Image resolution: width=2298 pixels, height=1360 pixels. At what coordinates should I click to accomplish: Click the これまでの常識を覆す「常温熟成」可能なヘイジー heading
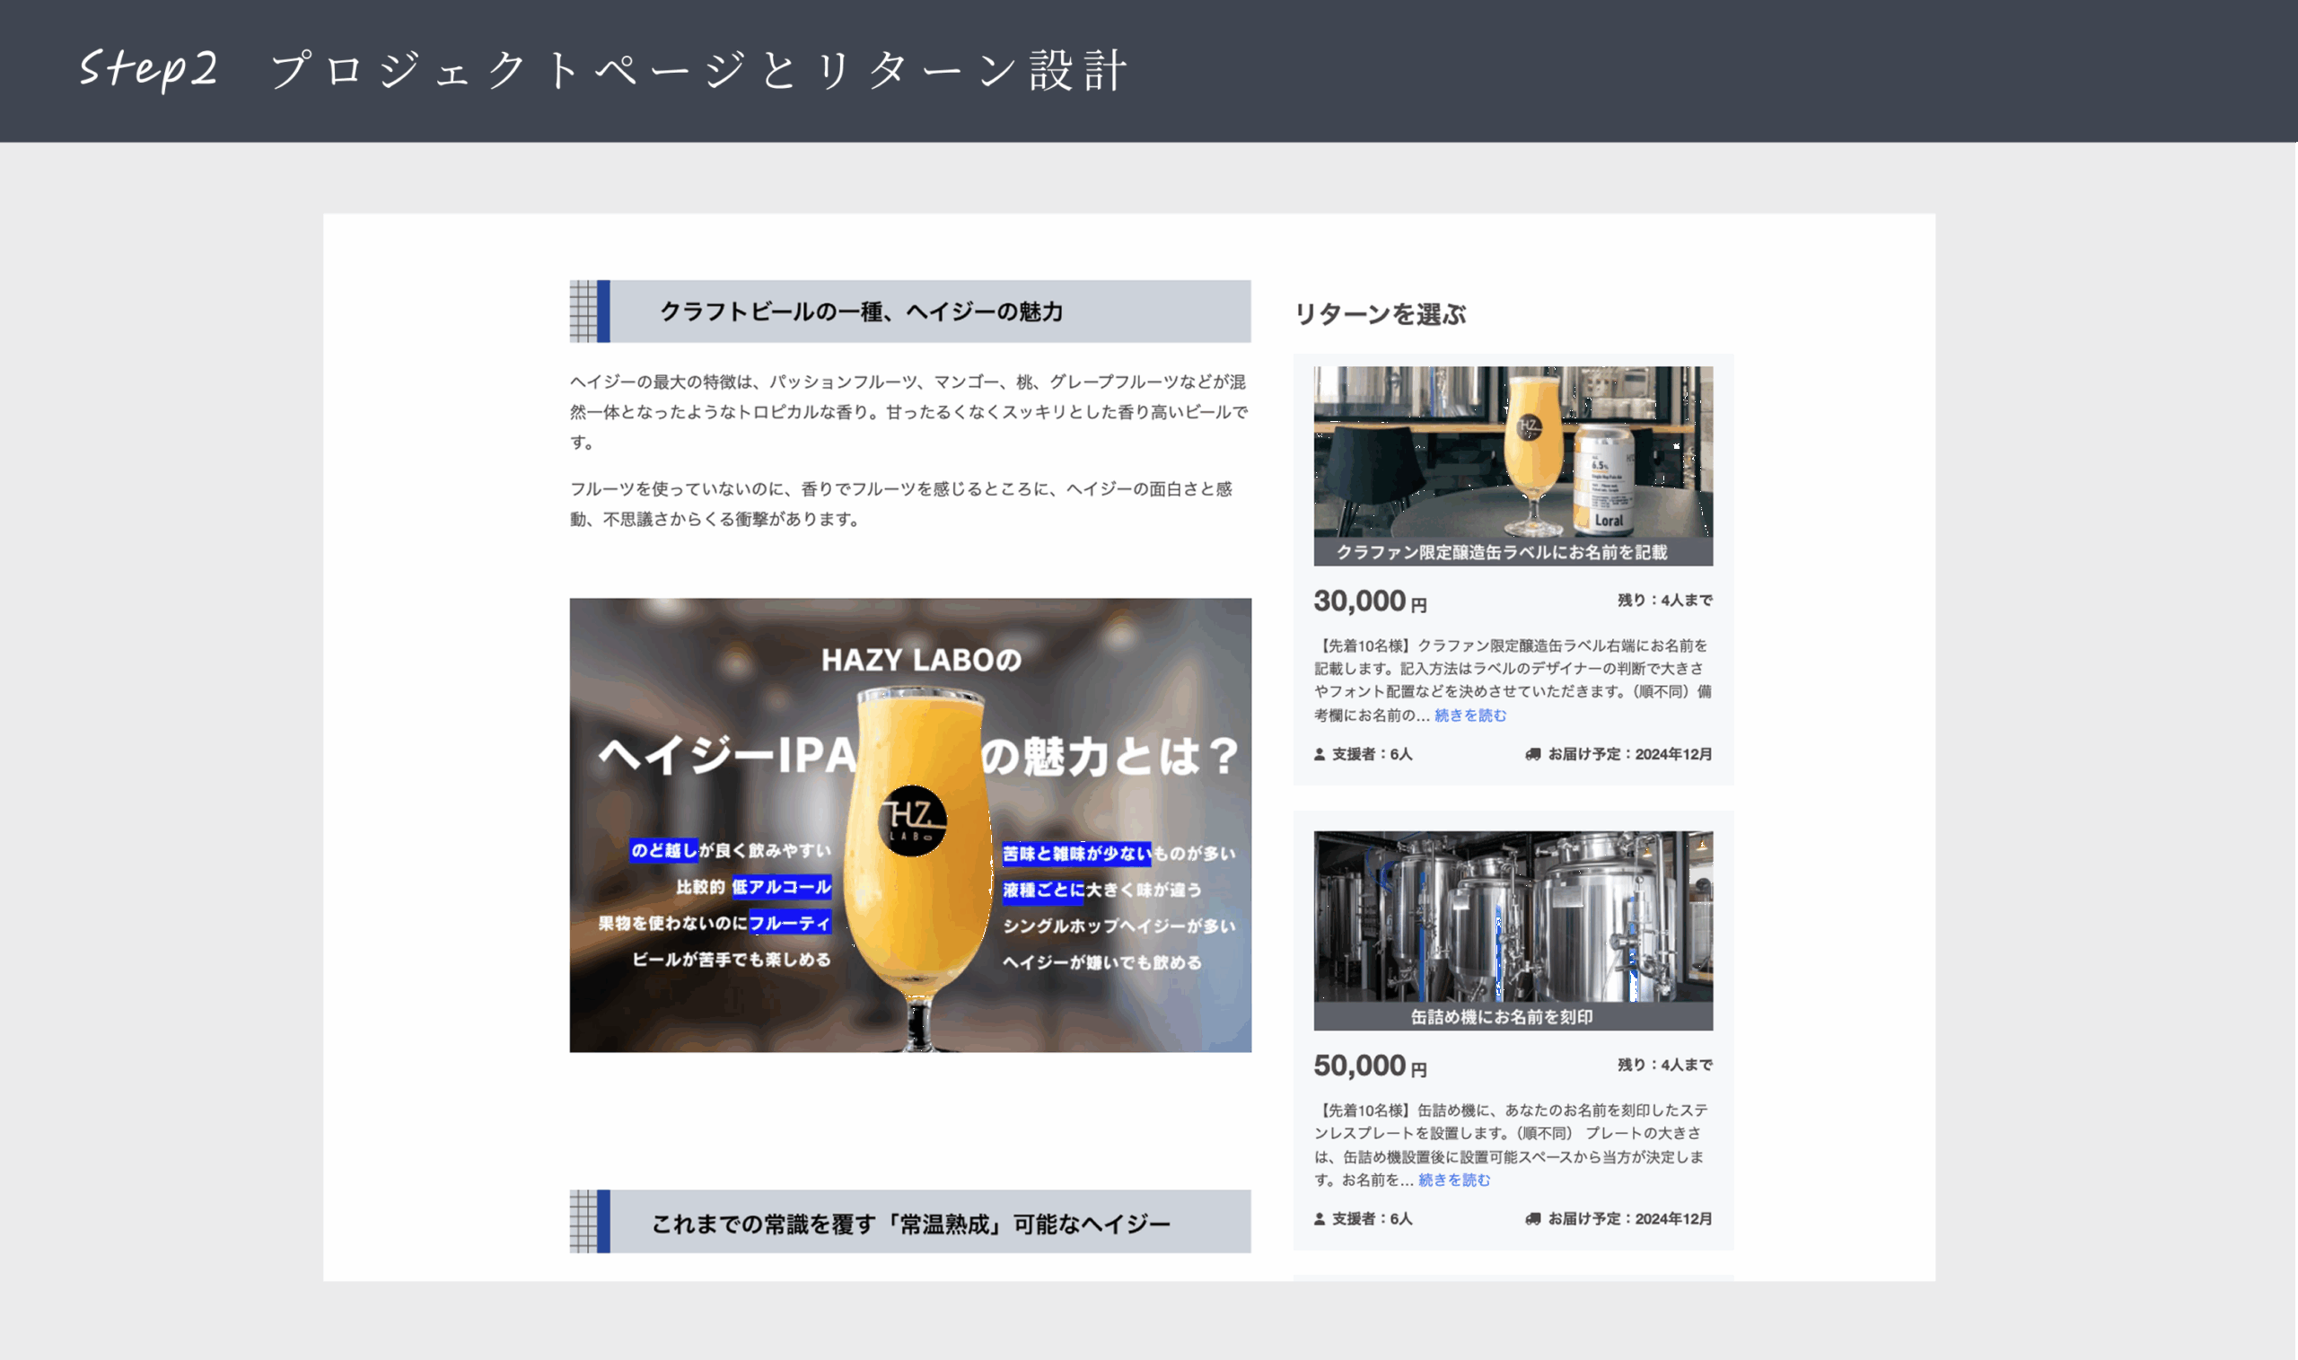tap(911, 1224)
